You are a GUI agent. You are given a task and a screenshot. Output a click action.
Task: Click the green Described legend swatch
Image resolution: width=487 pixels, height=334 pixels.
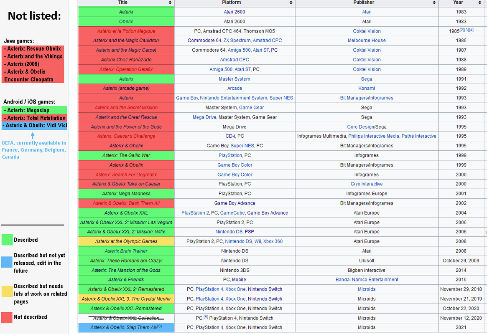tap(7, 240)
